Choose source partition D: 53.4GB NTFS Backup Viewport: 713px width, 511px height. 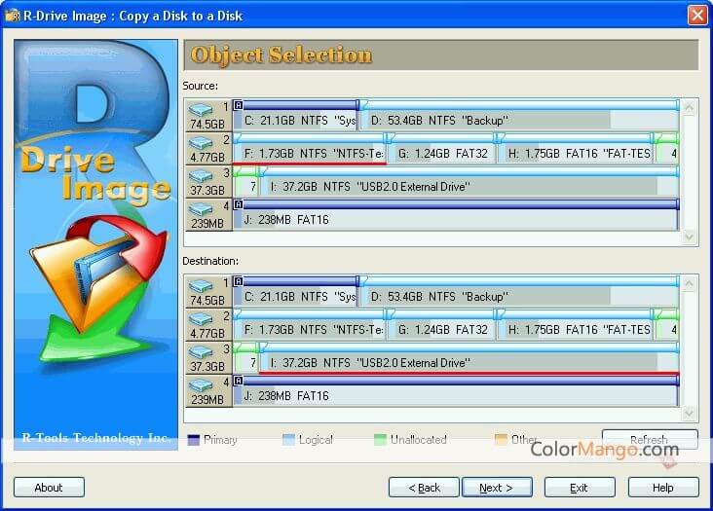(x=519, y=116)
